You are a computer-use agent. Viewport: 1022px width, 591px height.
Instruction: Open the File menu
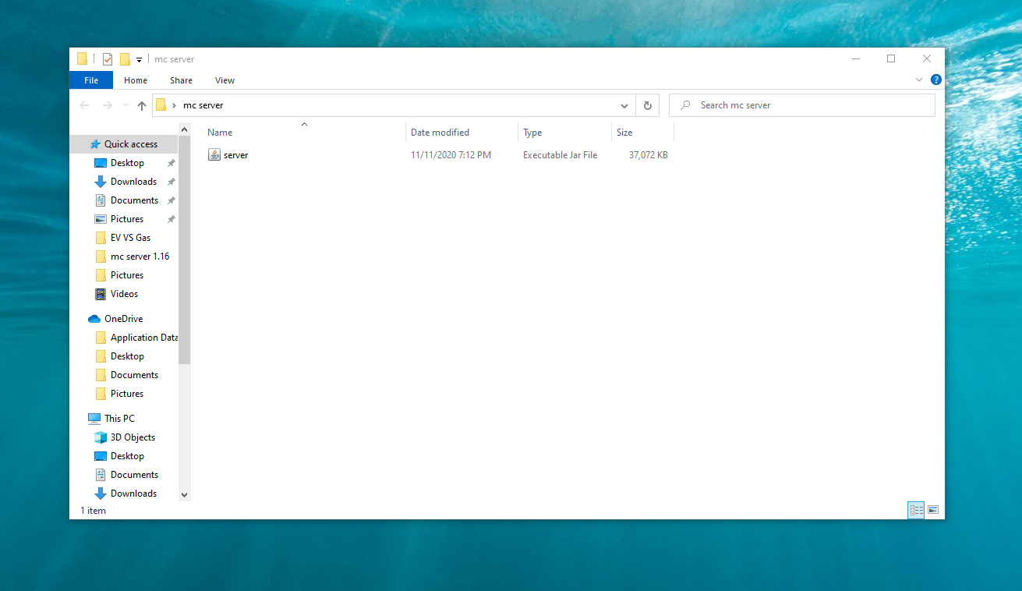tap(91, 80)
